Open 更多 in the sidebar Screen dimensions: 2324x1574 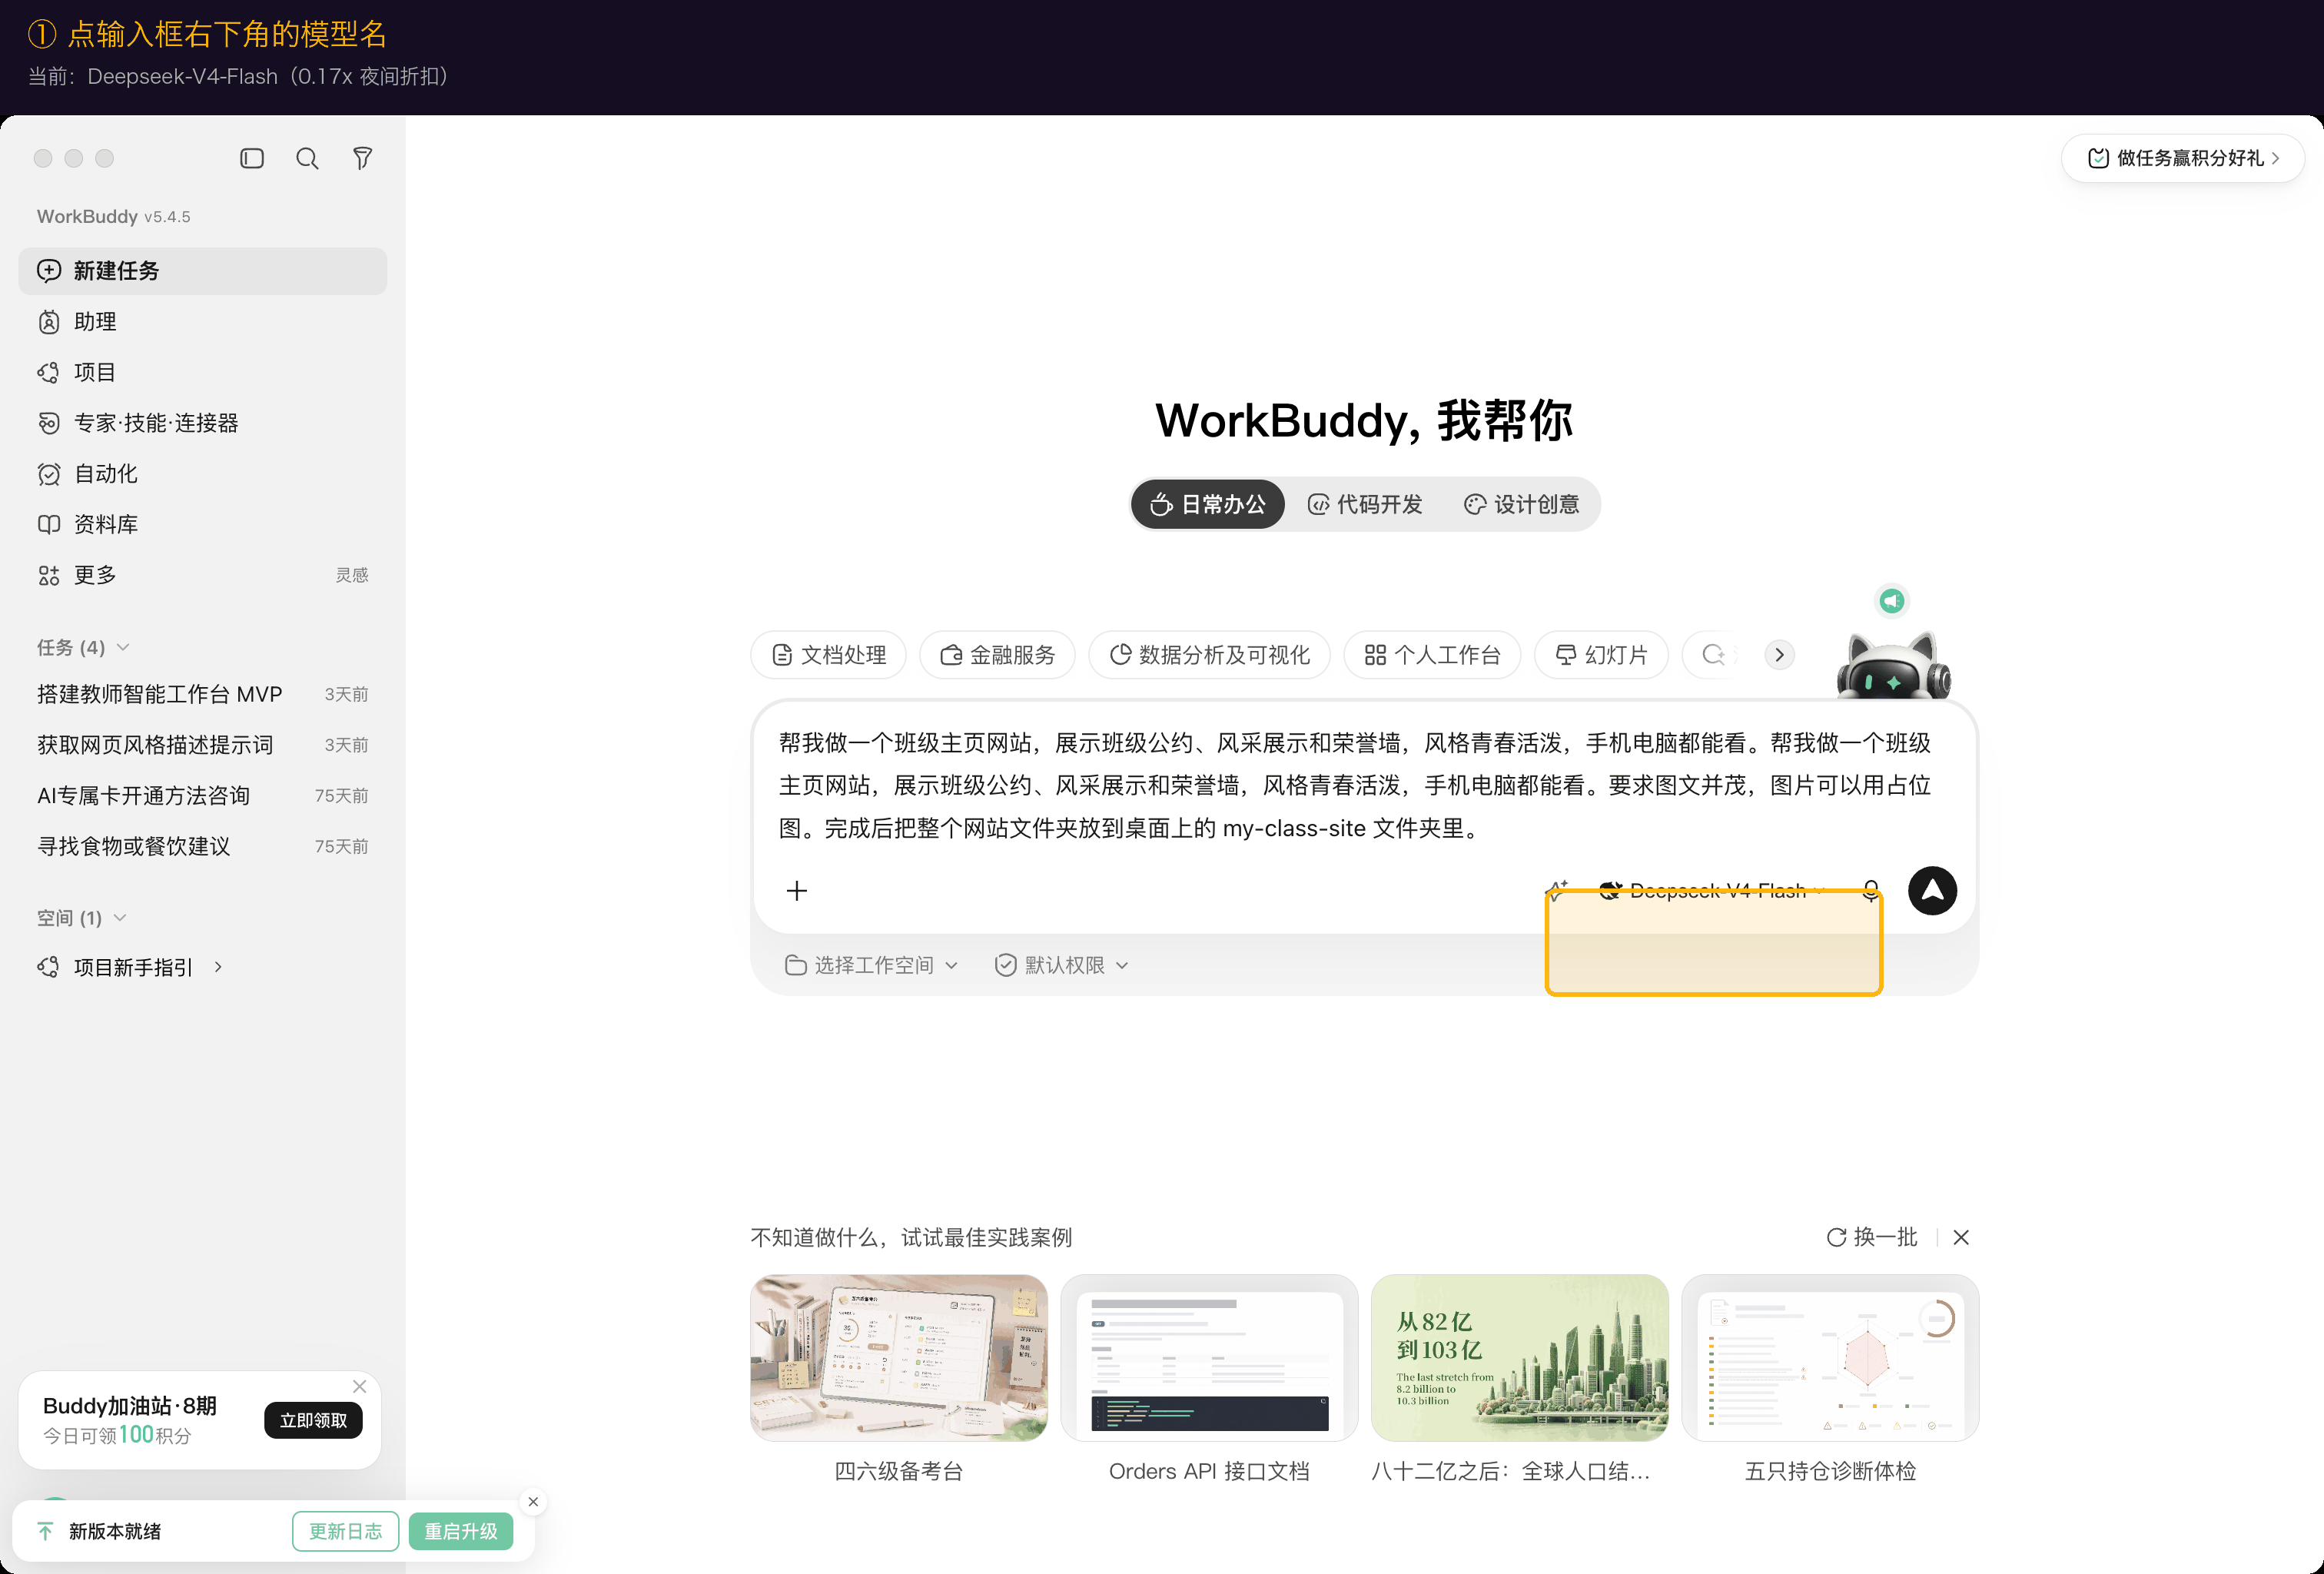(x=202, y=575)
